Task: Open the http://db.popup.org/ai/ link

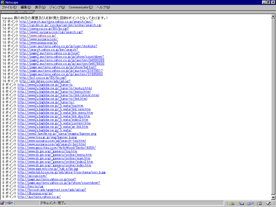Action: 35,194
